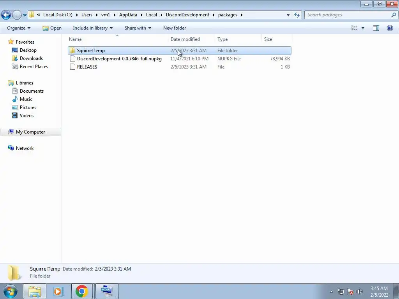
Task: Select Libraries in navigation pane
Action: click(x=25, y=83)
